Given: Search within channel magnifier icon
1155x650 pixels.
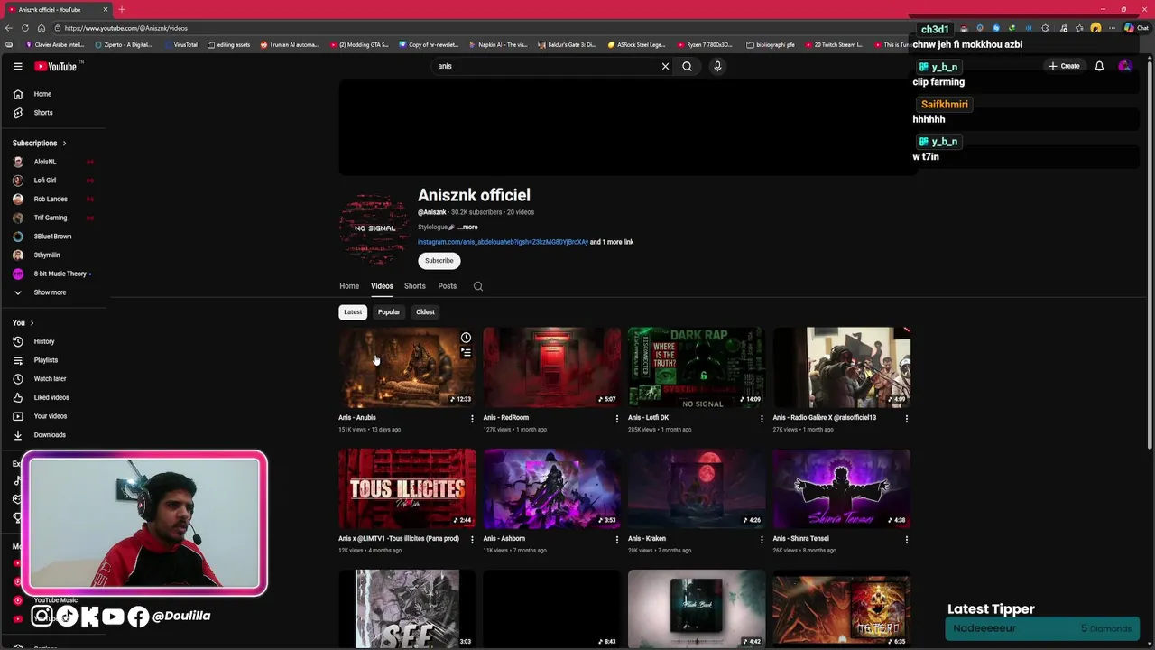Looking at the screenshot, I should tap(478, 286).
